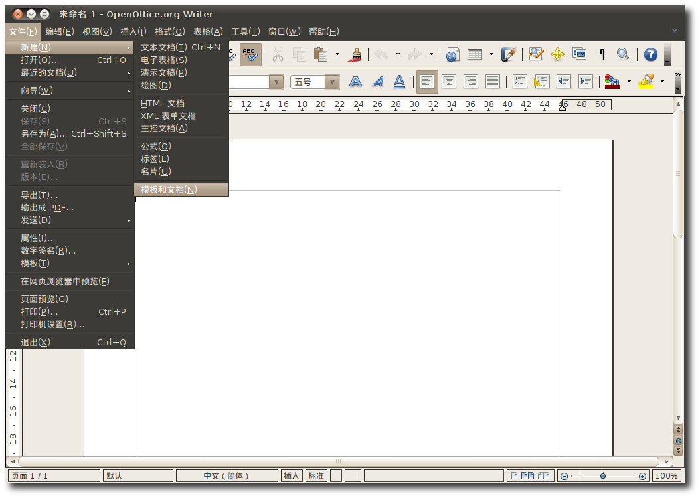Open the highlighting color dropdown arrow
This screenshot has height=498, width=700.
tap(662, 82)
